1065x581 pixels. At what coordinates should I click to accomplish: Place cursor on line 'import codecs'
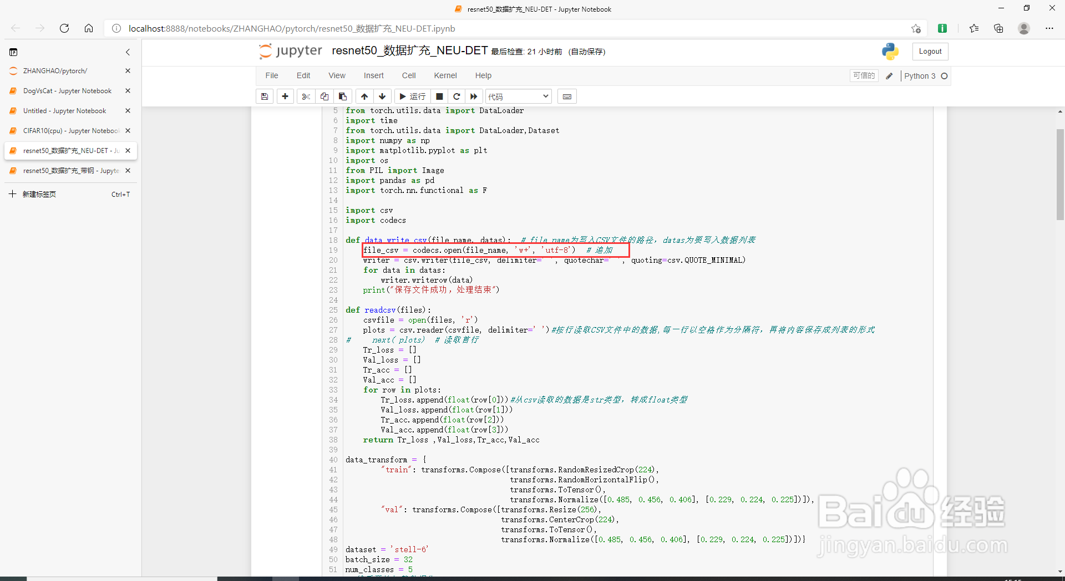pyautogui.click(x=376, y=221)
